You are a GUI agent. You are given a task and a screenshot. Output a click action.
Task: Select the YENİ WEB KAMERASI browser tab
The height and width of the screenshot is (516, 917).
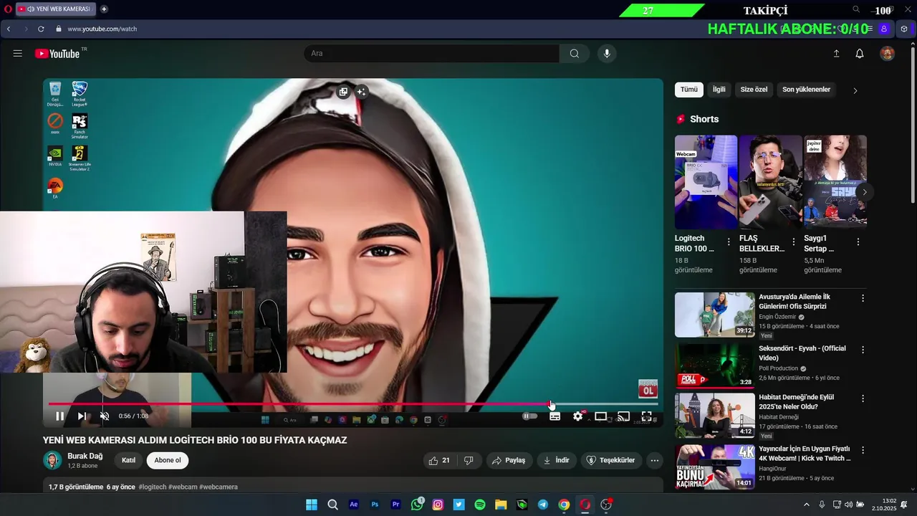[x=56, y=9]
